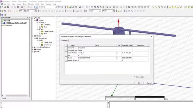193x108 pixels.
Task: Open the Modeler menu
Action: [31, 4]
